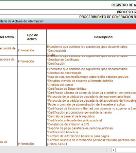
Task: Click the '*Certificado de Disponibilidad' line
Action: tap(67, 89)
